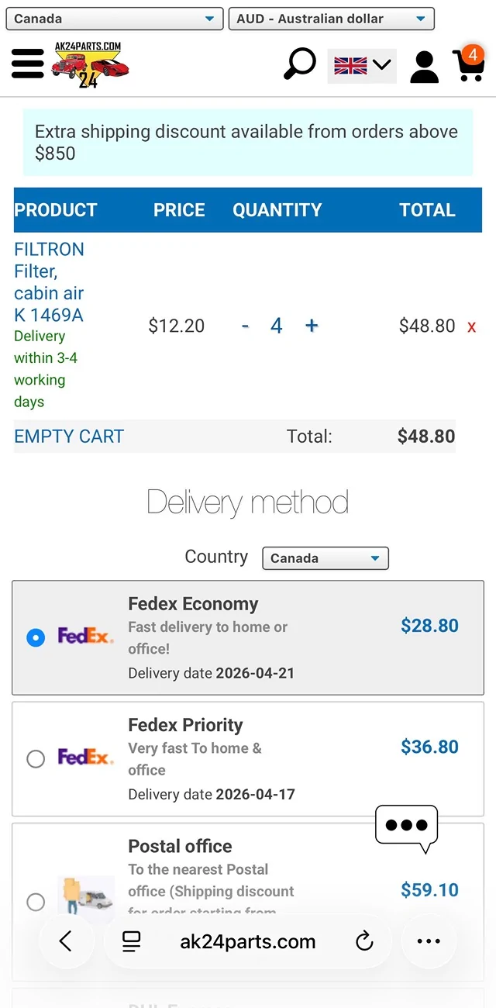Open the search magnifier

pyautogui.click(x=300, y=65)
